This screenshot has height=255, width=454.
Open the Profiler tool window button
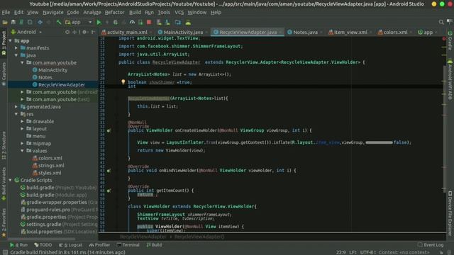tap(99, 245)
